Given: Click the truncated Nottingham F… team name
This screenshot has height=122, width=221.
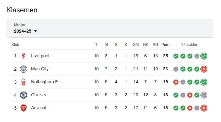Looking at the screenshot, I should click(46, 82).
